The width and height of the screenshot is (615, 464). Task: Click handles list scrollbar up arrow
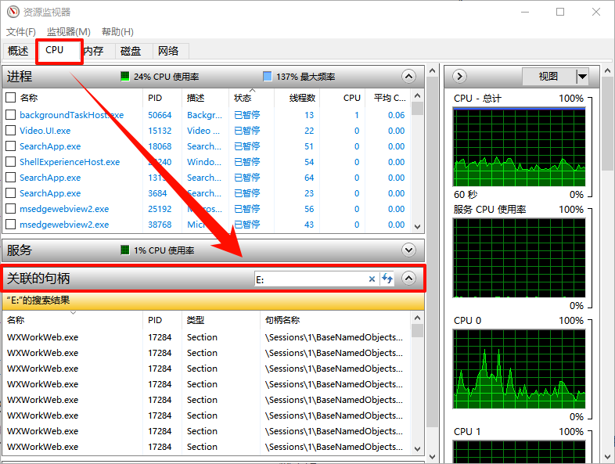point(417,318)
